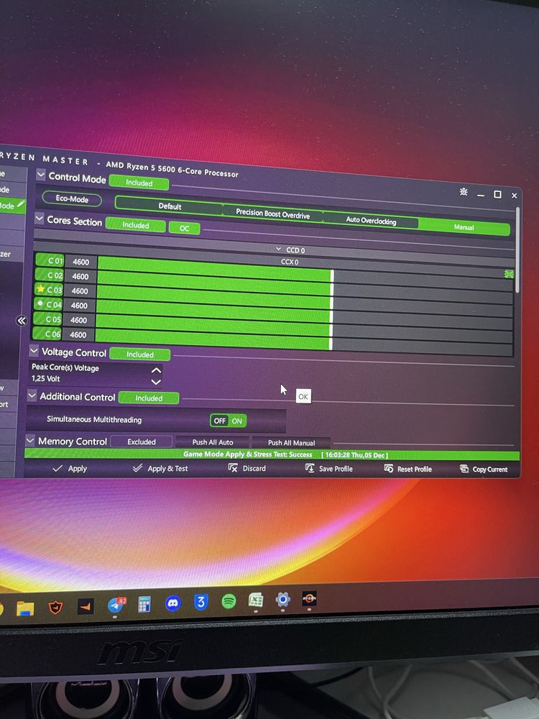Viewport: 539px width, 719px height.
Task: Open Discord from the taskbar
Action: click(x=172, y=603)
